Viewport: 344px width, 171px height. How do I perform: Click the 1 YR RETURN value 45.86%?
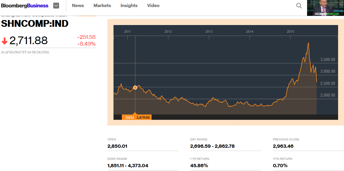[x=199, y=165]
